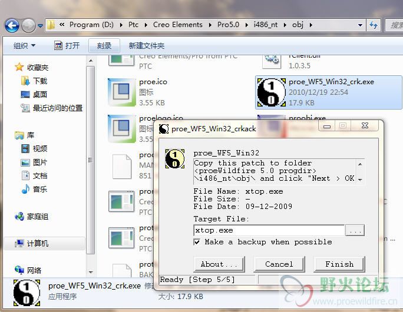The height and width of the screenshot is (312, 403).
Task: Select the proelogo.ico file icon
Action: pos(122,129)
